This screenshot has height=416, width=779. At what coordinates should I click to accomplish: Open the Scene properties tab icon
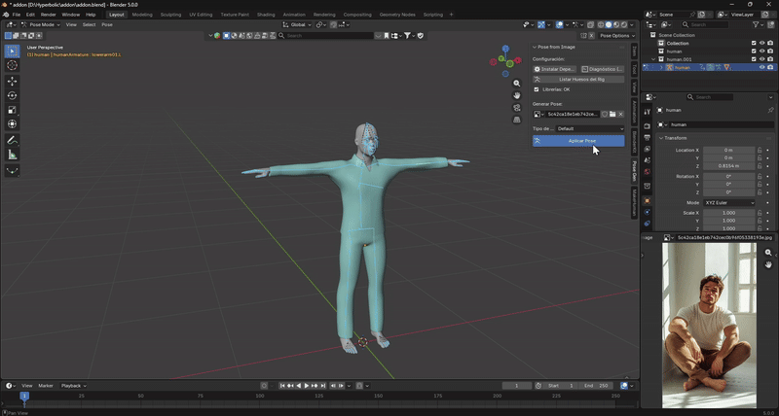[647, 160]
